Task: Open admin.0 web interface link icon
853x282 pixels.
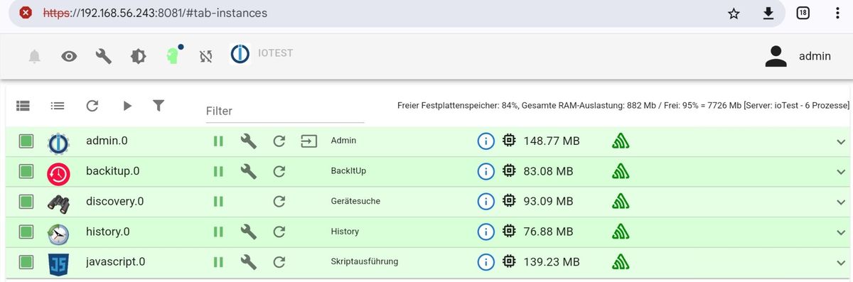Action: tap(309, 141)
